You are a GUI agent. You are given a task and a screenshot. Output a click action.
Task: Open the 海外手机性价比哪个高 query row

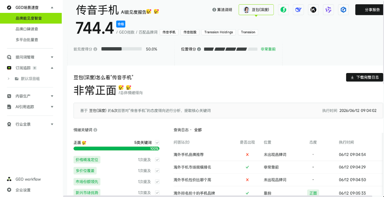click(x=278, y=180)
